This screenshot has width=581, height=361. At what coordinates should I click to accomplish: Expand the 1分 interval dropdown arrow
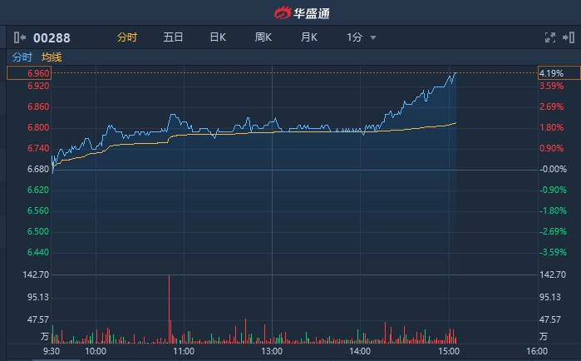click(373, 38)
